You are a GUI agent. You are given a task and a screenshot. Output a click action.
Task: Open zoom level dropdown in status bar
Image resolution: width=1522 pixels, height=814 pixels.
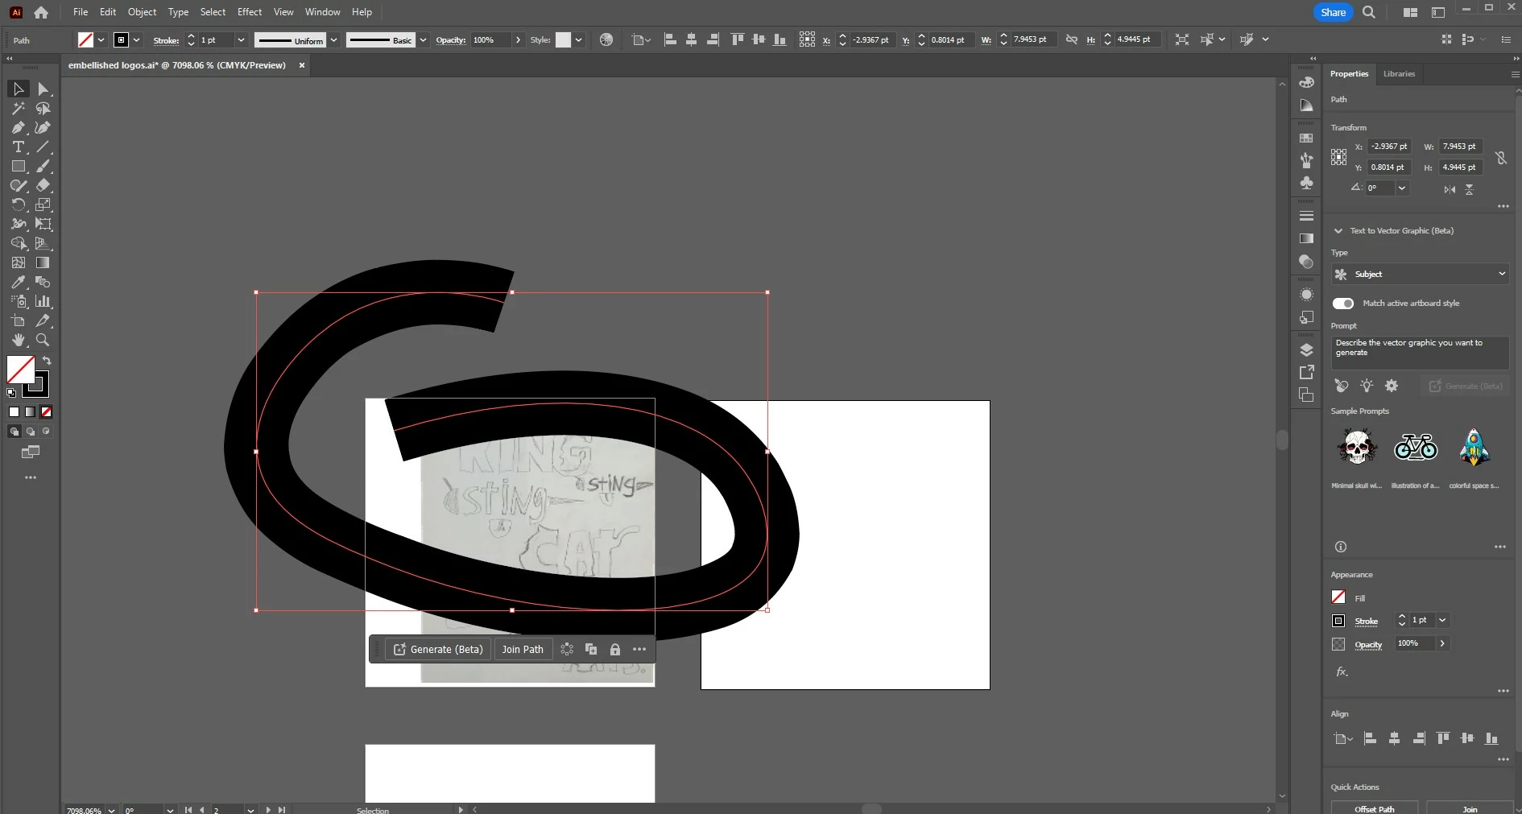point(111,810)
